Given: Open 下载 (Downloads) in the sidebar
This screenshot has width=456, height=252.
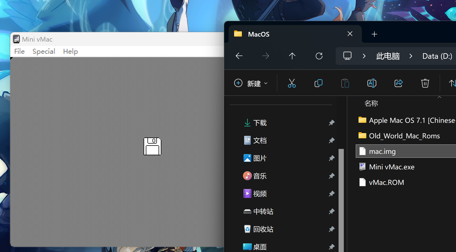Looking at the screenshot, I should [260, 123].
